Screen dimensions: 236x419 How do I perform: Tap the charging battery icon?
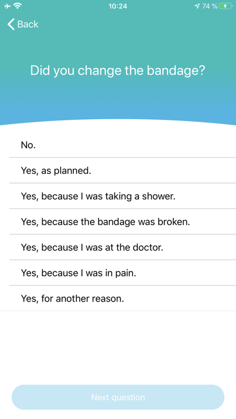pyautogui.click(x=225, y=6)
